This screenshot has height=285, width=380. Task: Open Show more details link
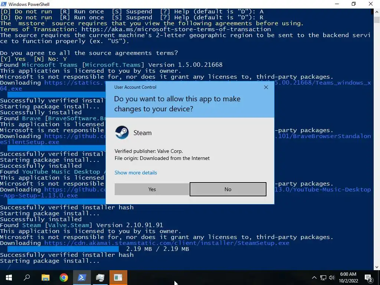136,173
